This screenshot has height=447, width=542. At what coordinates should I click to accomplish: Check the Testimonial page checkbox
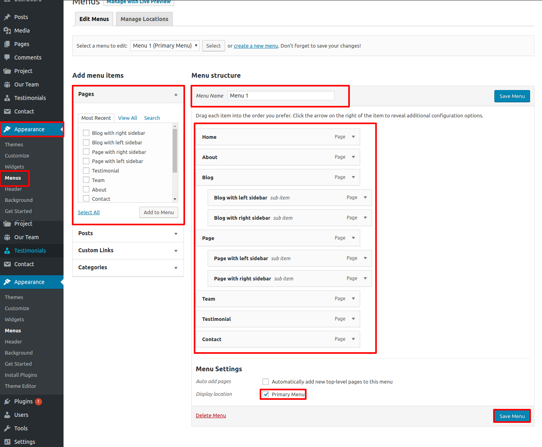point(86,171)
